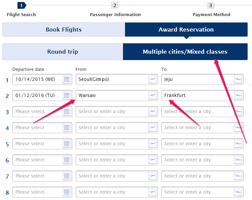Click row 7 To city field
252x200 pixels.
202,176
